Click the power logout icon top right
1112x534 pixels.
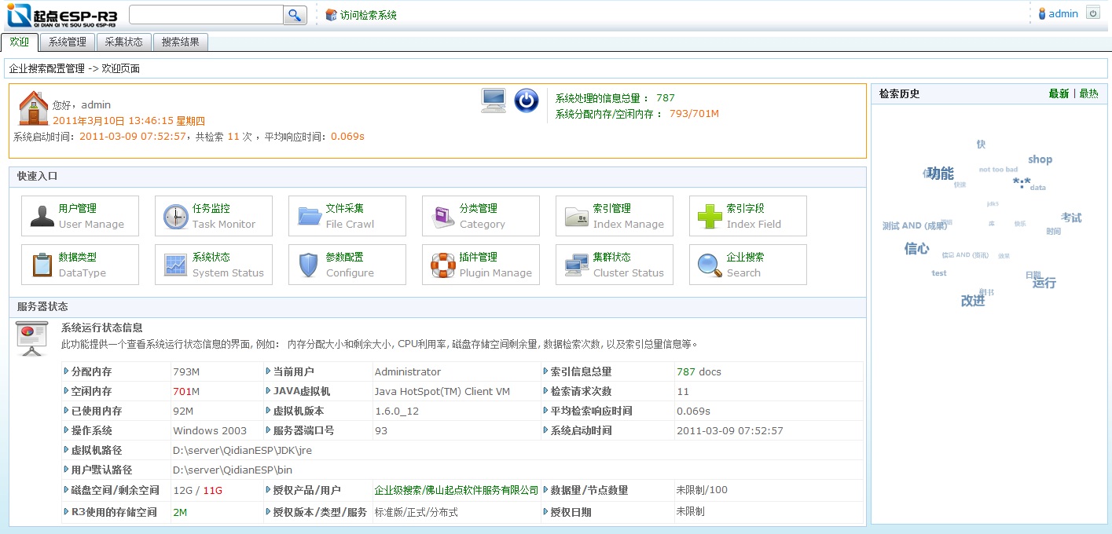click(1093, 12)
